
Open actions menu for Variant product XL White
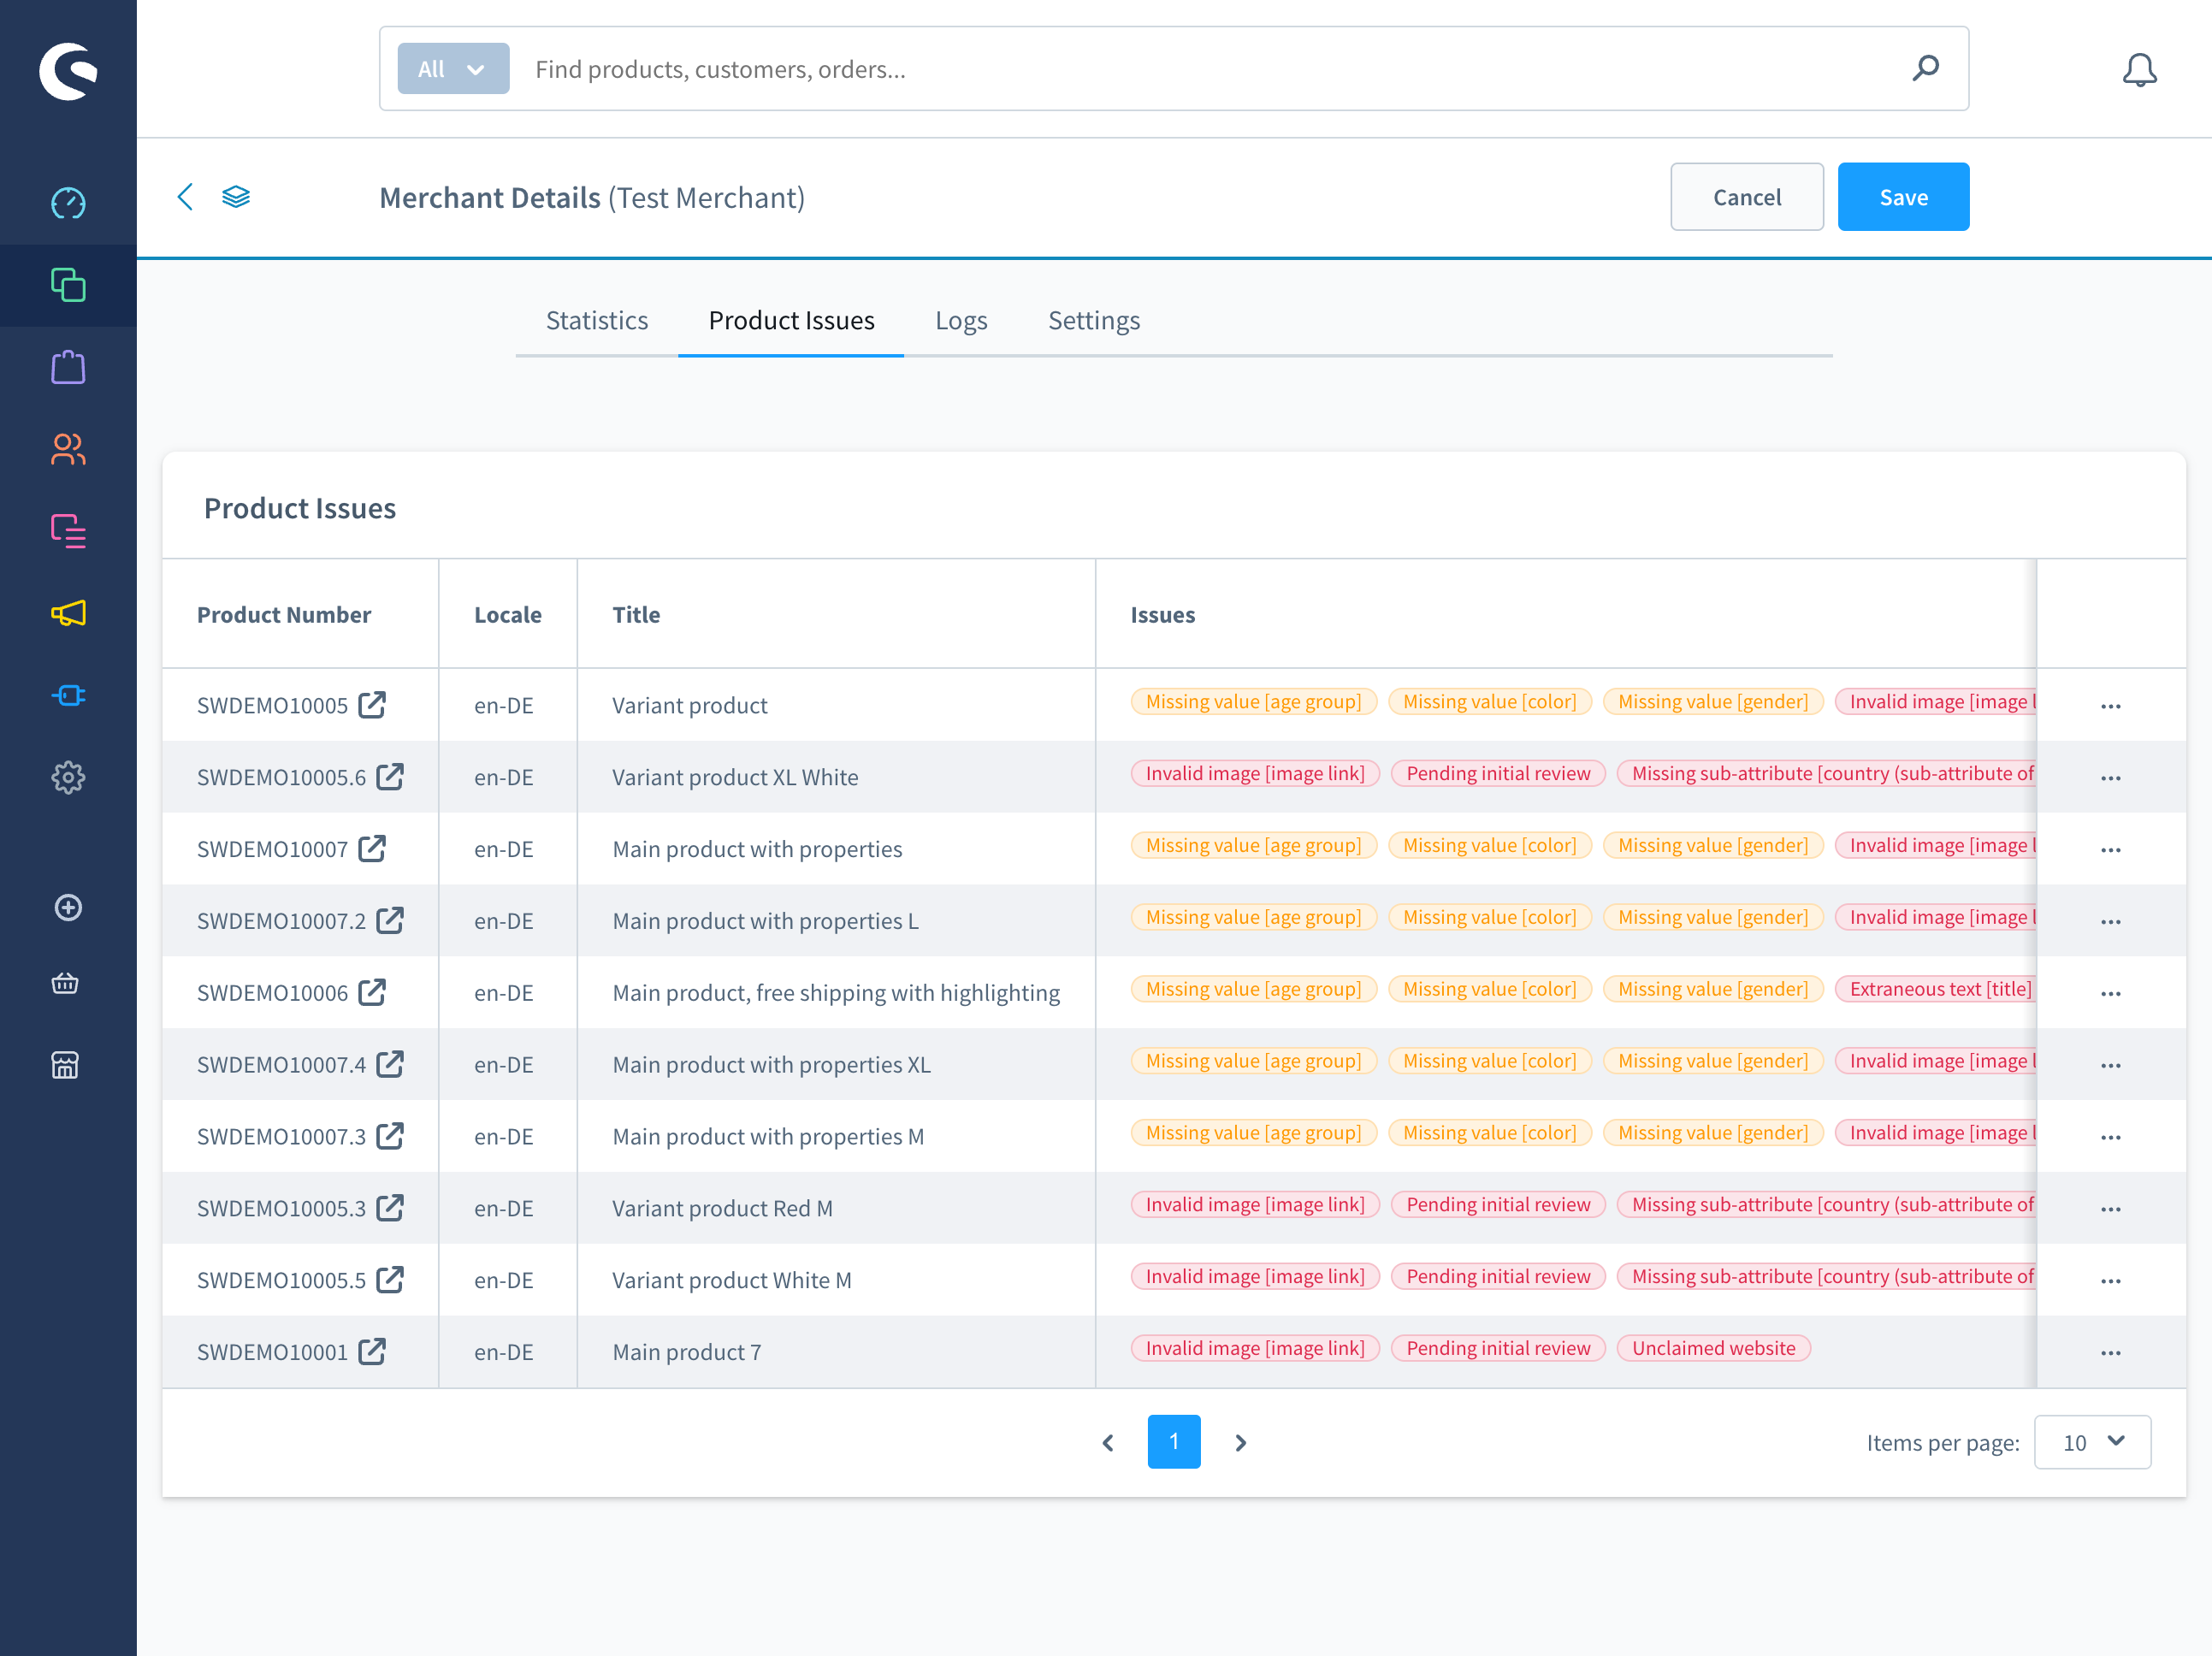tap(2111, 778)
